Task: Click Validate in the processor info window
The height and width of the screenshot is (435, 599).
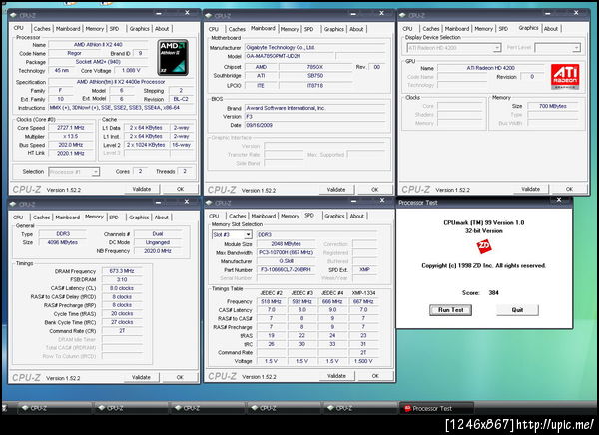Action: [x=142, y=189]
